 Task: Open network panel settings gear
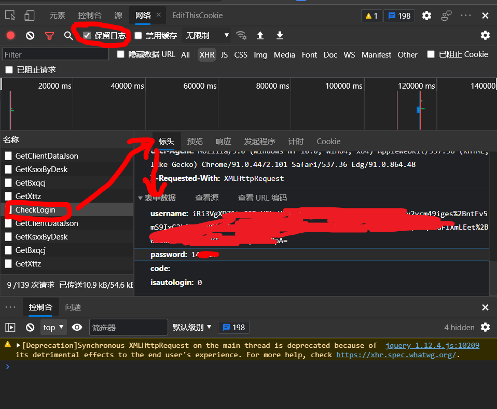point(485,35)
